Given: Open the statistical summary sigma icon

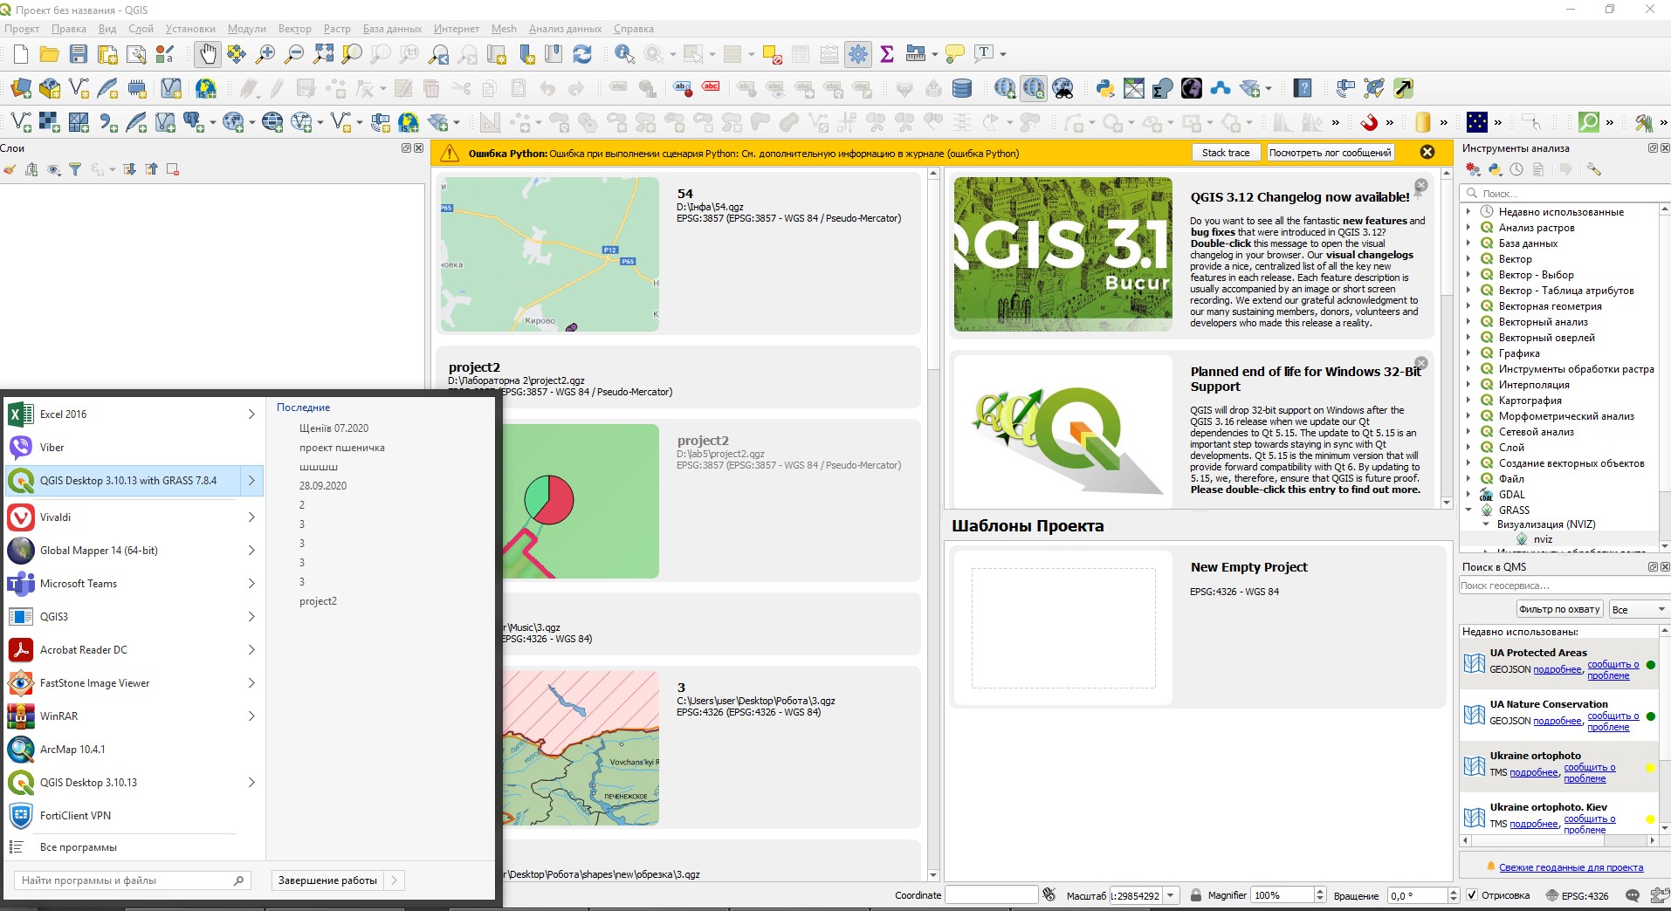Looking at the screenshot, I should pos(887,54).
